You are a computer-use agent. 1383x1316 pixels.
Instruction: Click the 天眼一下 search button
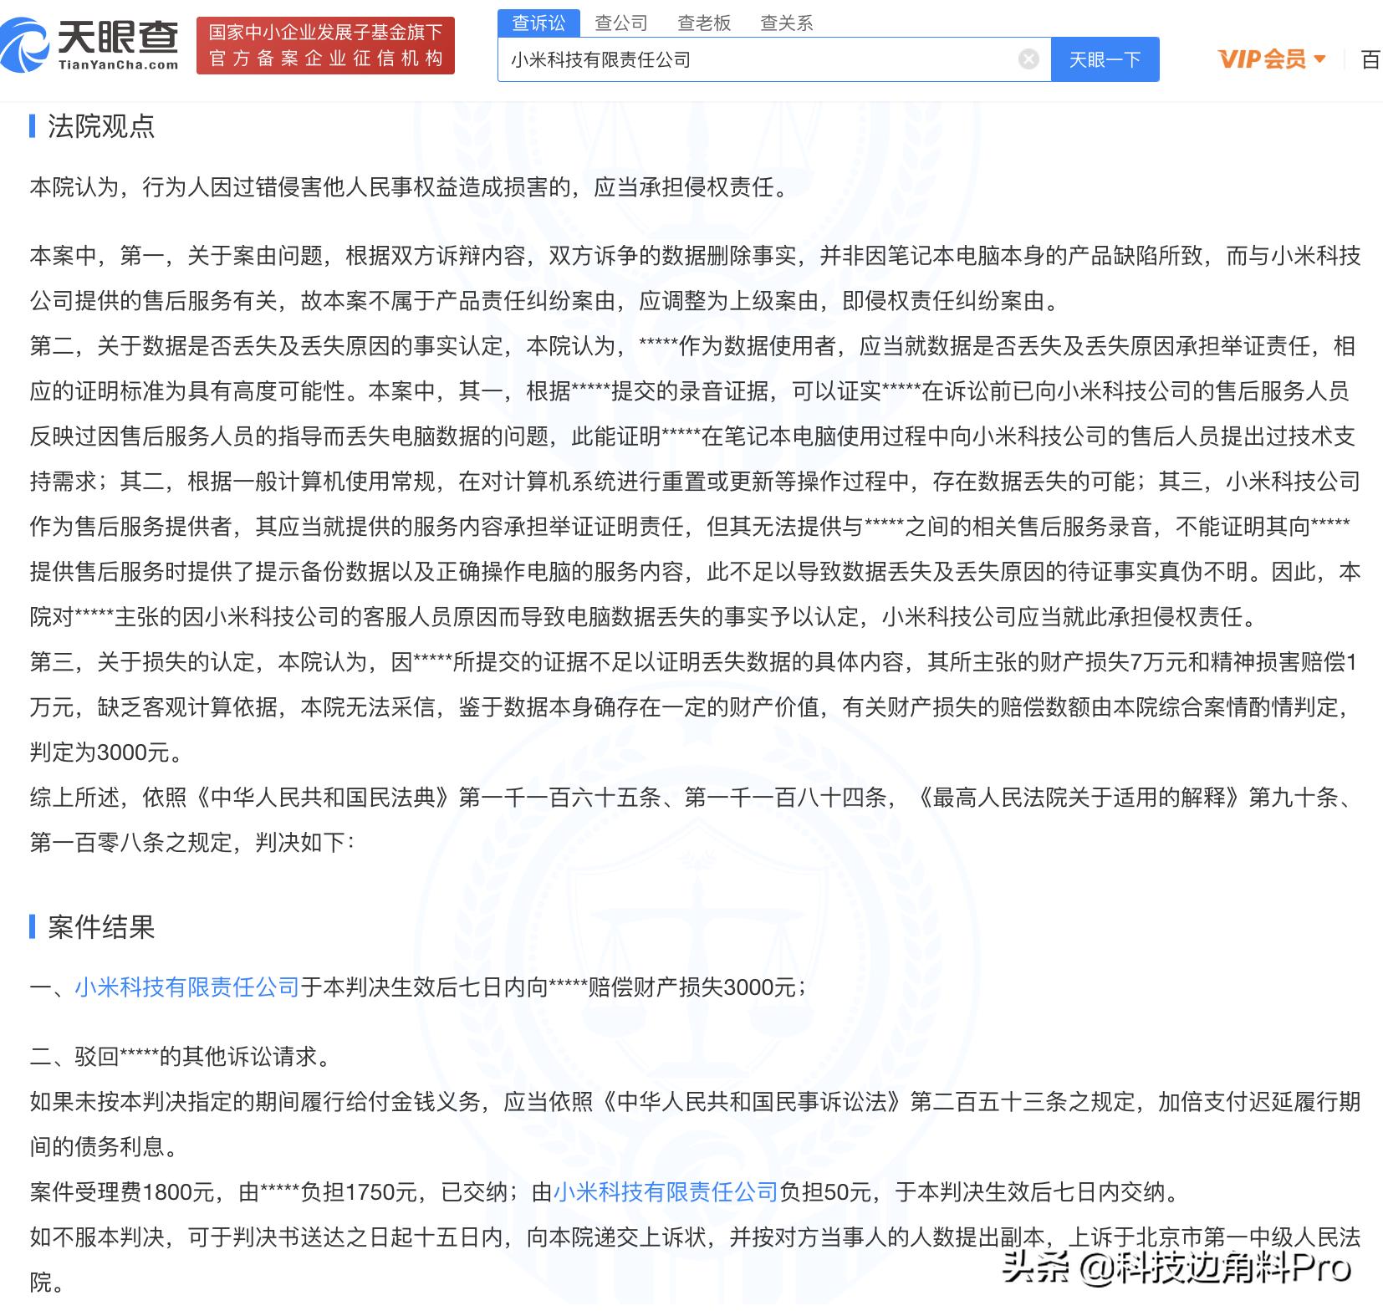(x=1105, y=59)
